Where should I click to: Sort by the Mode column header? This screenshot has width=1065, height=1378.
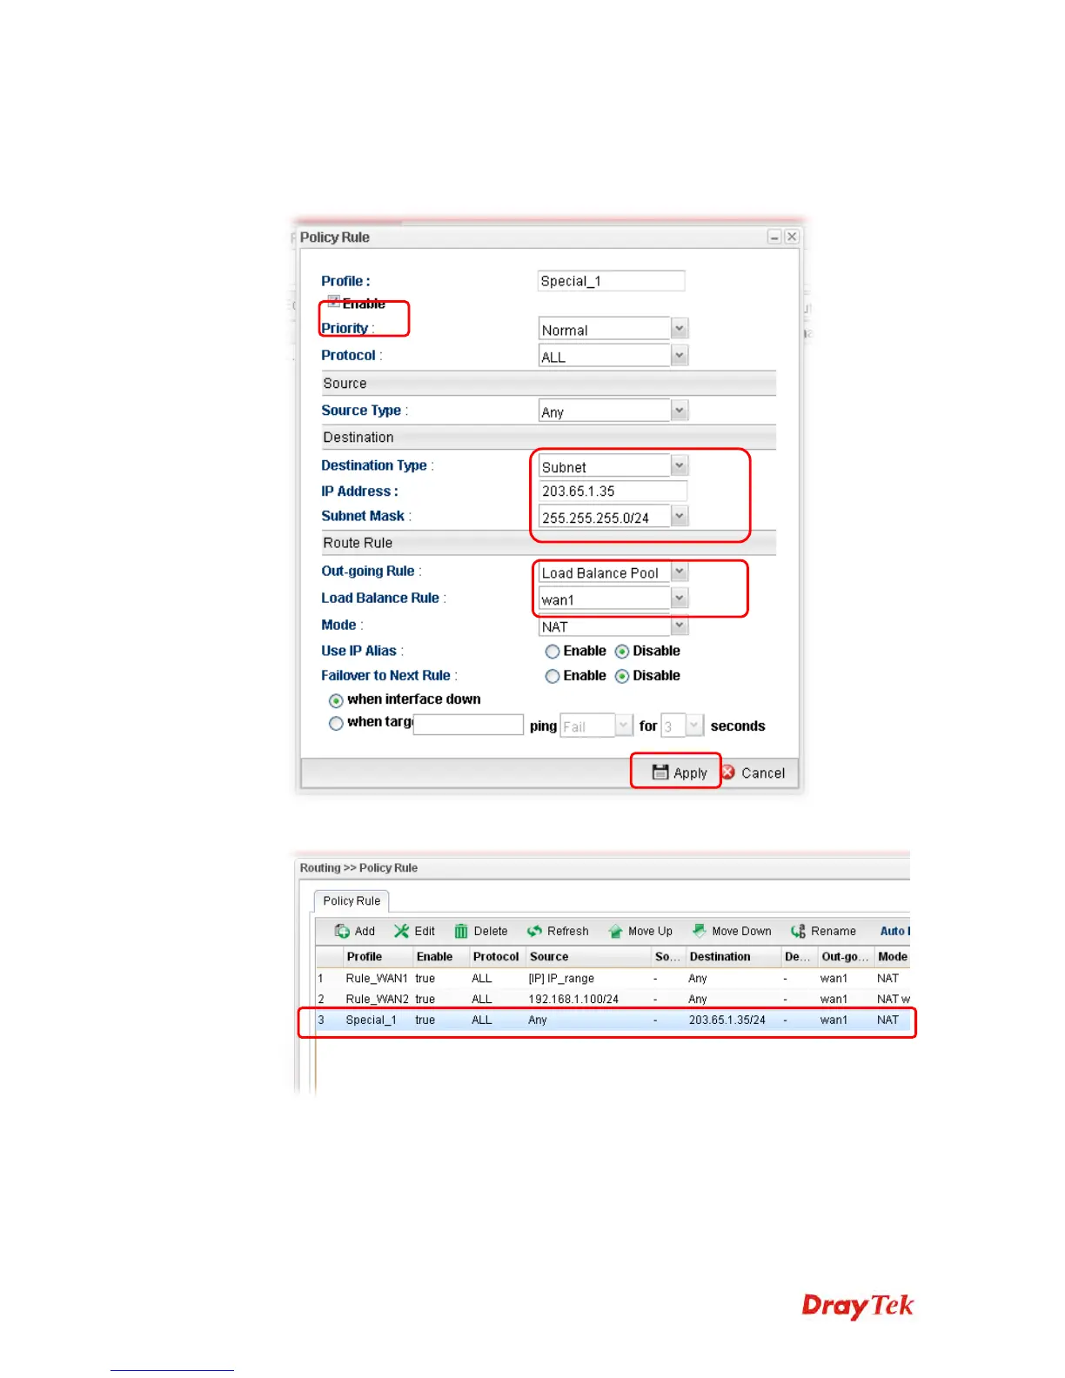tap(893, 956)
